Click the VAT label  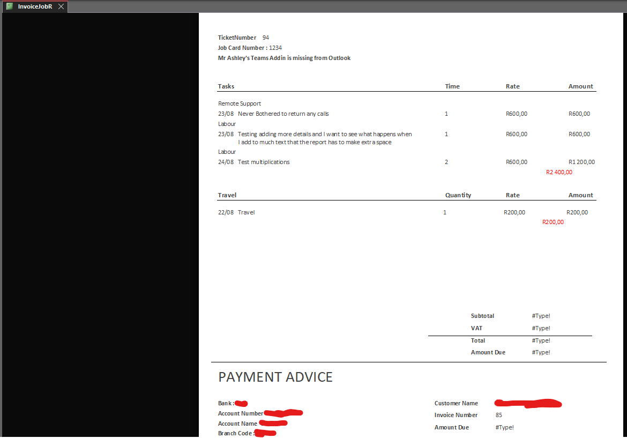[476, 329]
